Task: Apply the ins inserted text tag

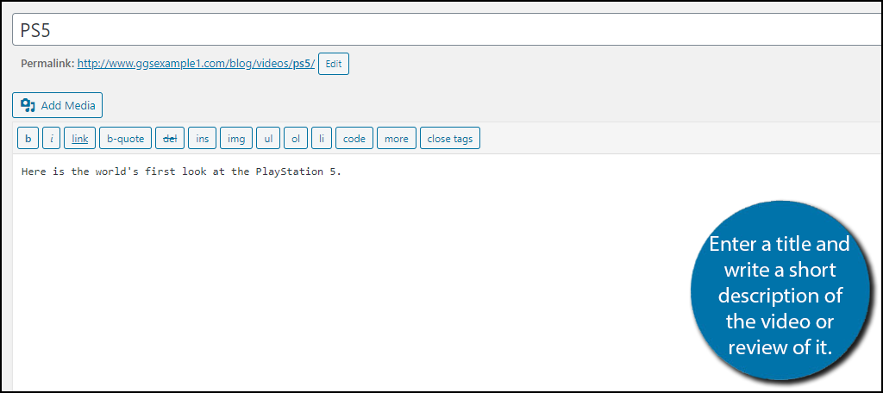Action: click(x=202, y=139)
